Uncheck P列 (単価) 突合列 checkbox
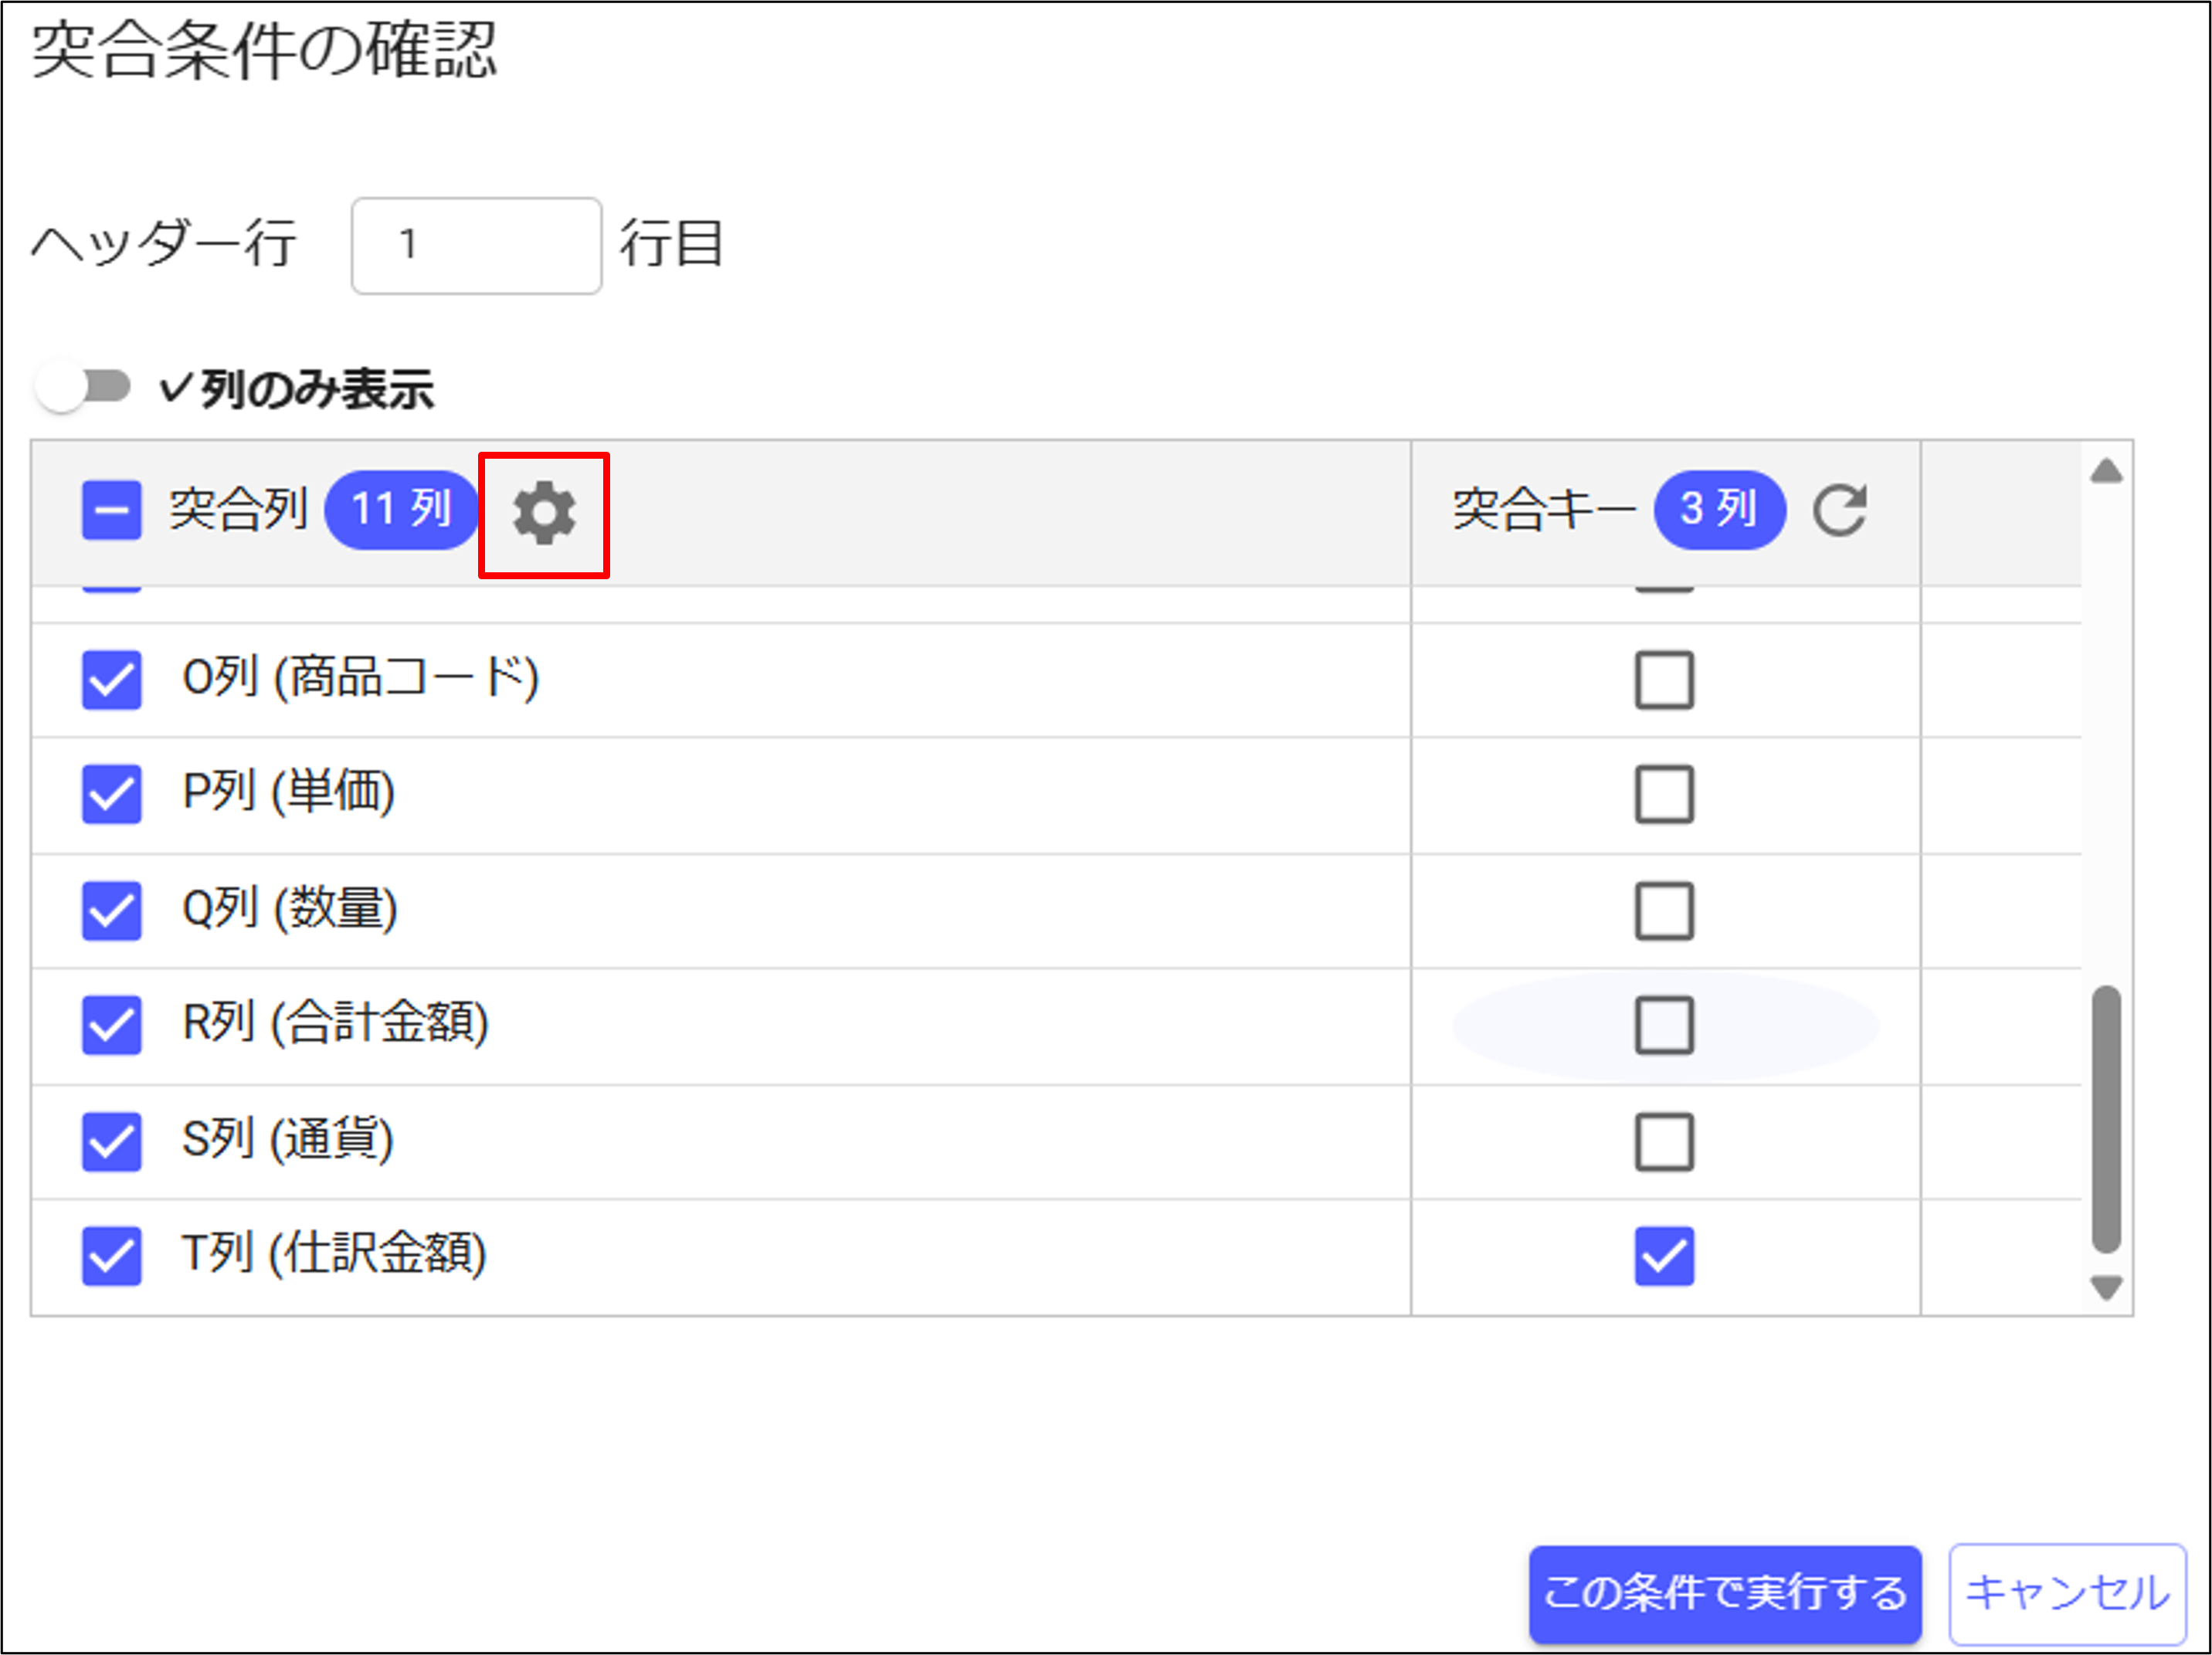The height and width of the screenshot is (1655, 2212). pyautogui.click(x=111, y=795)
